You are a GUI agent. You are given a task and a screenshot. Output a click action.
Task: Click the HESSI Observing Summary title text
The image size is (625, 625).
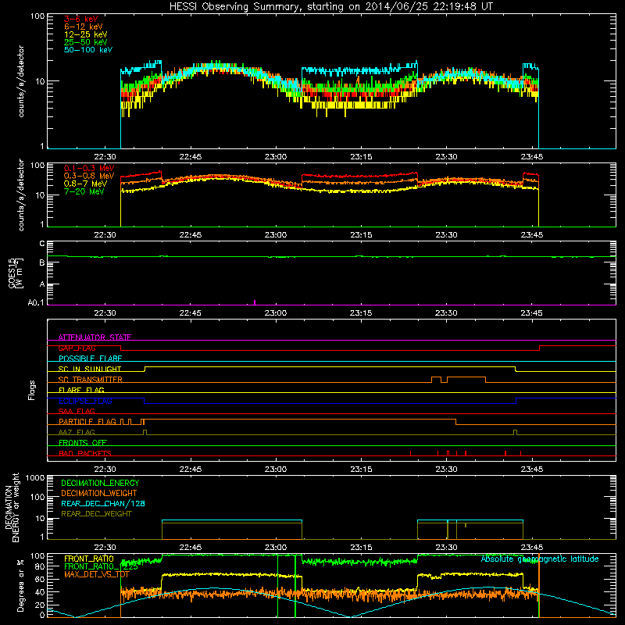click(x=330, y=7)
